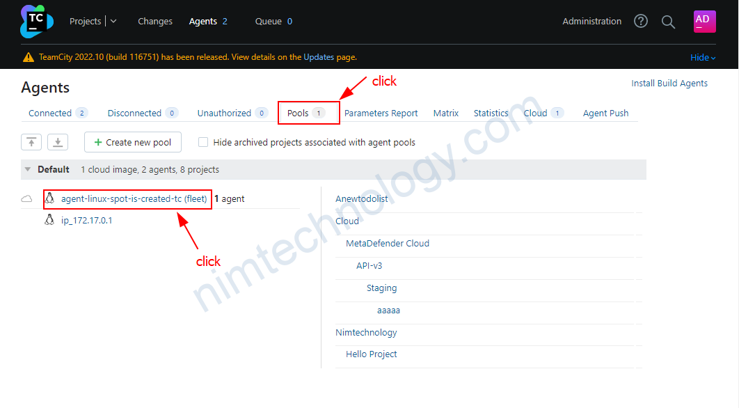Click the collapse all pools icon
The height and width of the screenshot is (408, 739).
click(31, 142)
